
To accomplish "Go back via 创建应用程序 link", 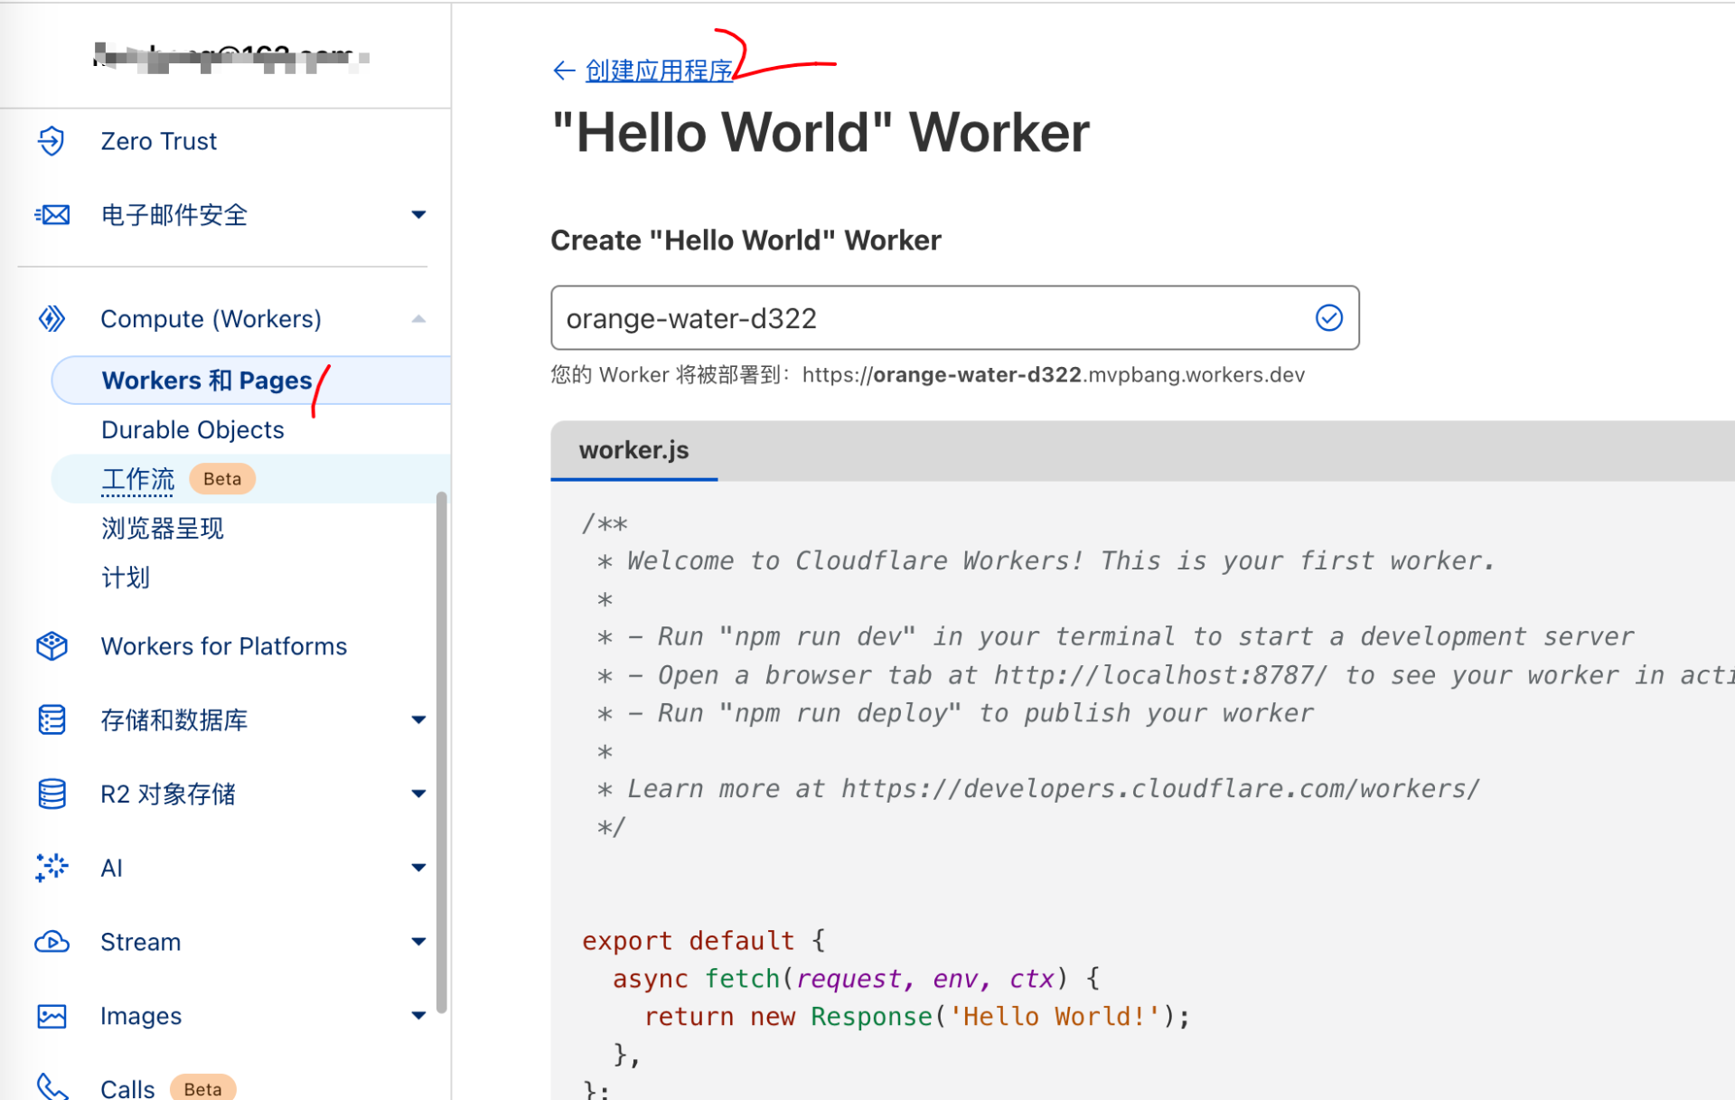I will 658,71.
